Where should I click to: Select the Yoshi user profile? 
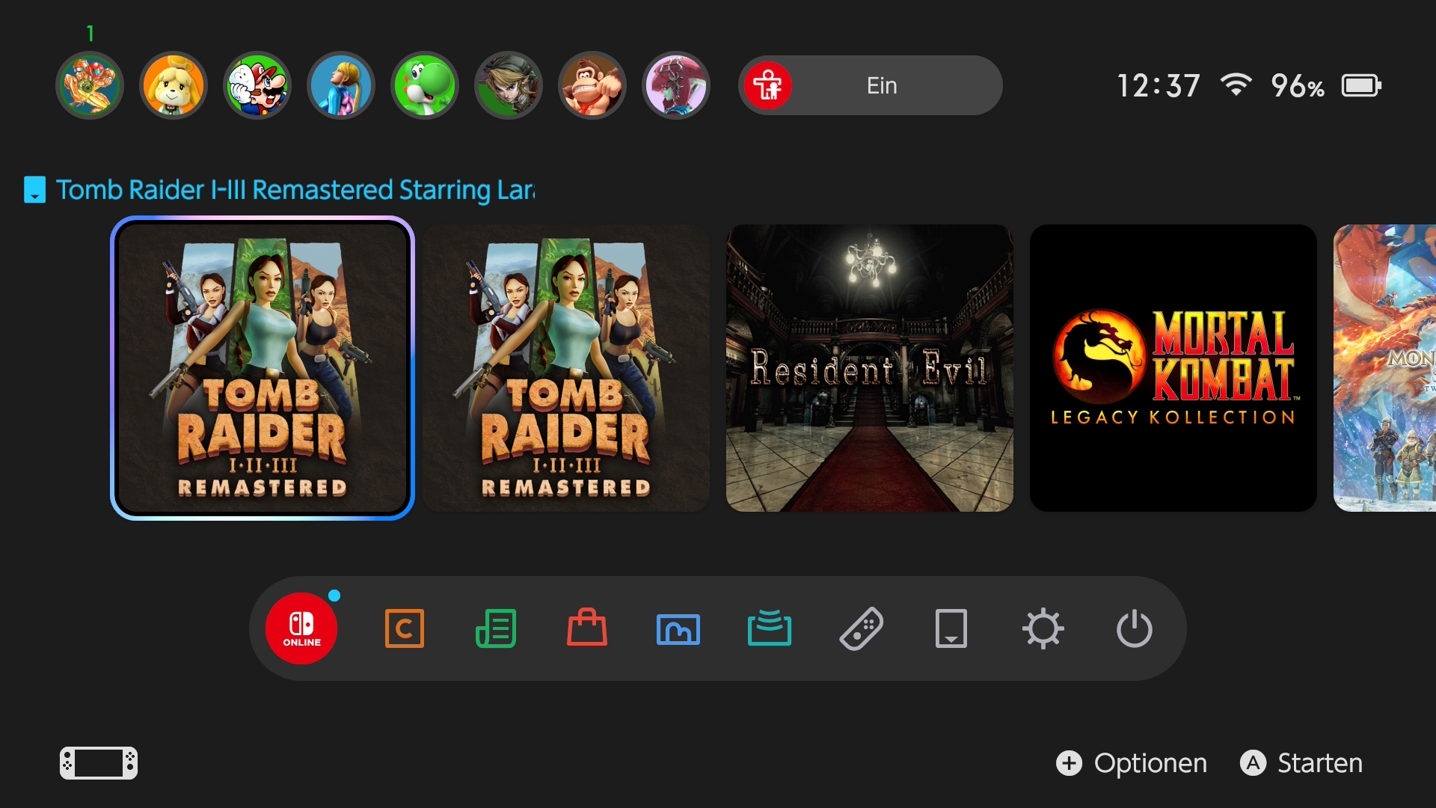tap(425, 85)
